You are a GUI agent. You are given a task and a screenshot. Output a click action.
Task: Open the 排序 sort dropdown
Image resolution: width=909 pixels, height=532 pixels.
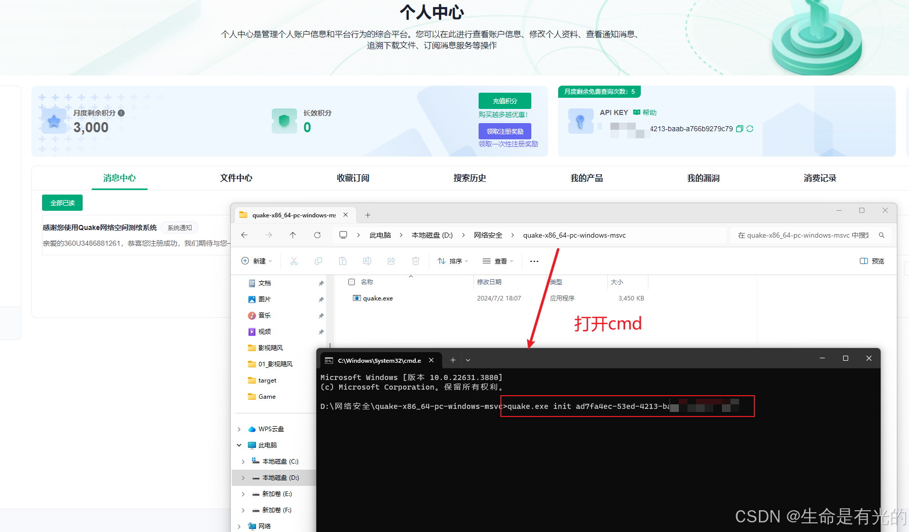(453, 261)
